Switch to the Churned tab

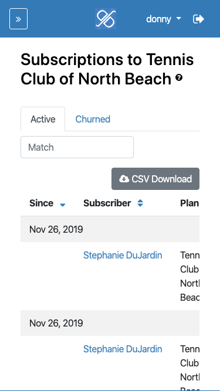click(93, 119)
